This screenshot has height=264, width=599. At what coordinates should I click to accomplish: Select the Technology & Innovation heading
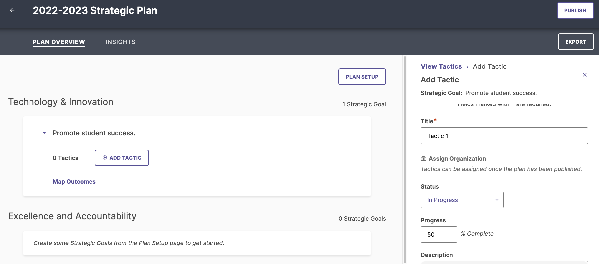coord(61,102)
